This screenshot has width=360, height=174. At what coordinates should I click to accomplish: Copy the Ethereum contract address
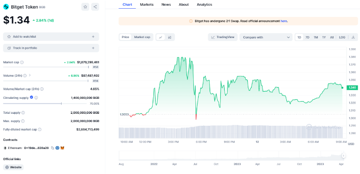pos(53,148)
